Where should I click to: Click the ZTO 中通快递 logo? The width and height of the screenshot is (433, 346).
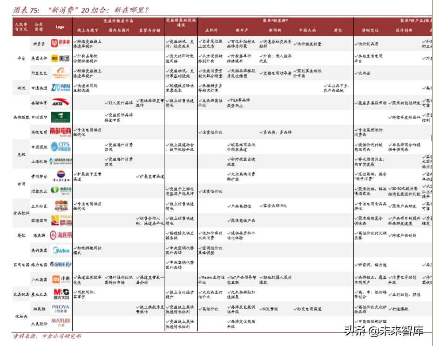click(61, 86)
